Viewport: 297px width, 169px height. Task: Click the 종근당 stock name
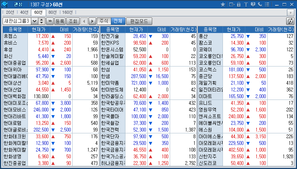[205, 77]
